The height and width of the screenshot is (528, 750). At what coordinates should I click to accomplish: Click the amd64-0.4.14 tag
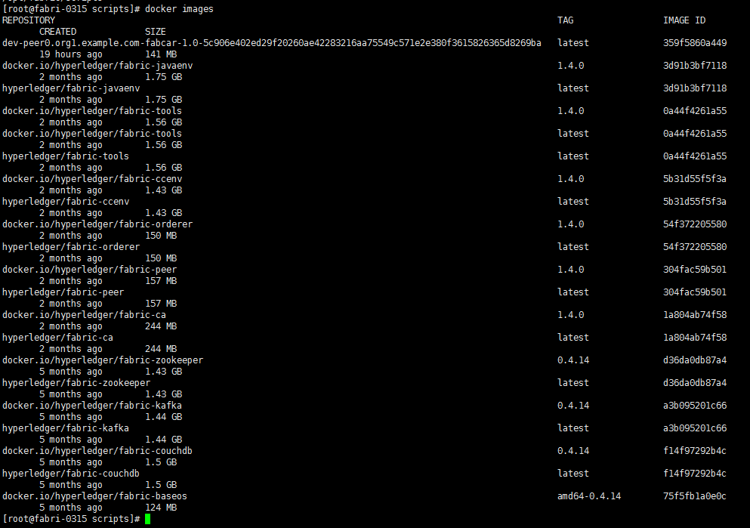[x=589, y=496]
